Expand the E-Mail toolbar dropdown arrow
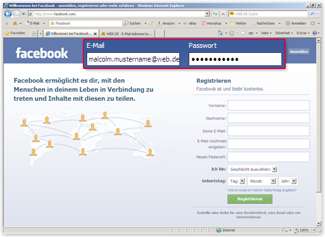325x237 pixels. coord(44,24)
